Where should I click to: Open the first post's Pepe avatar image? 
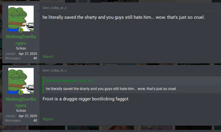point(21,18)
